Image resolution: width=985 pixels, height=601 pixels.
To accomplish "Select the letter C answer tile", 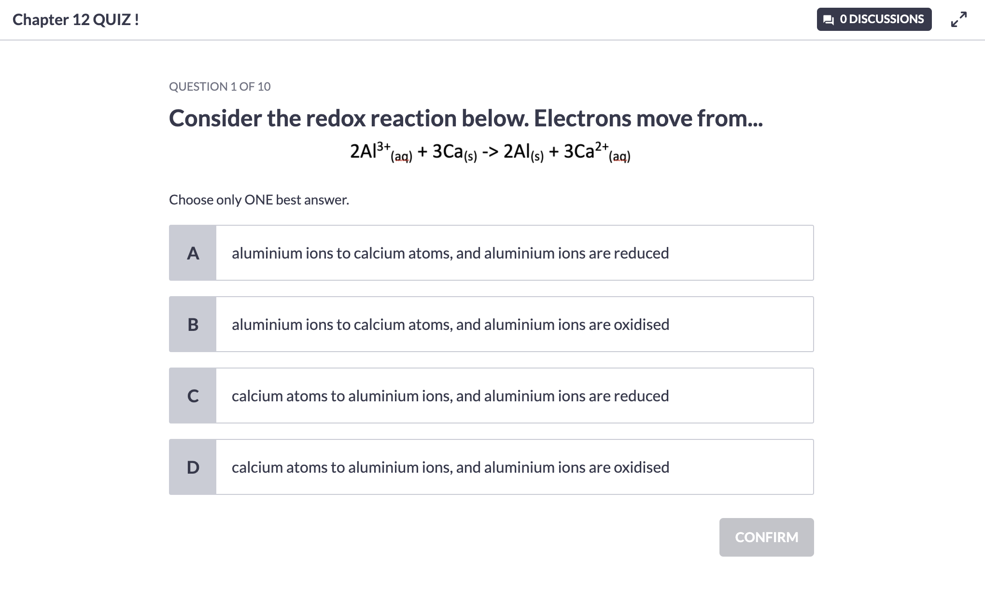I will click(193, 396).
